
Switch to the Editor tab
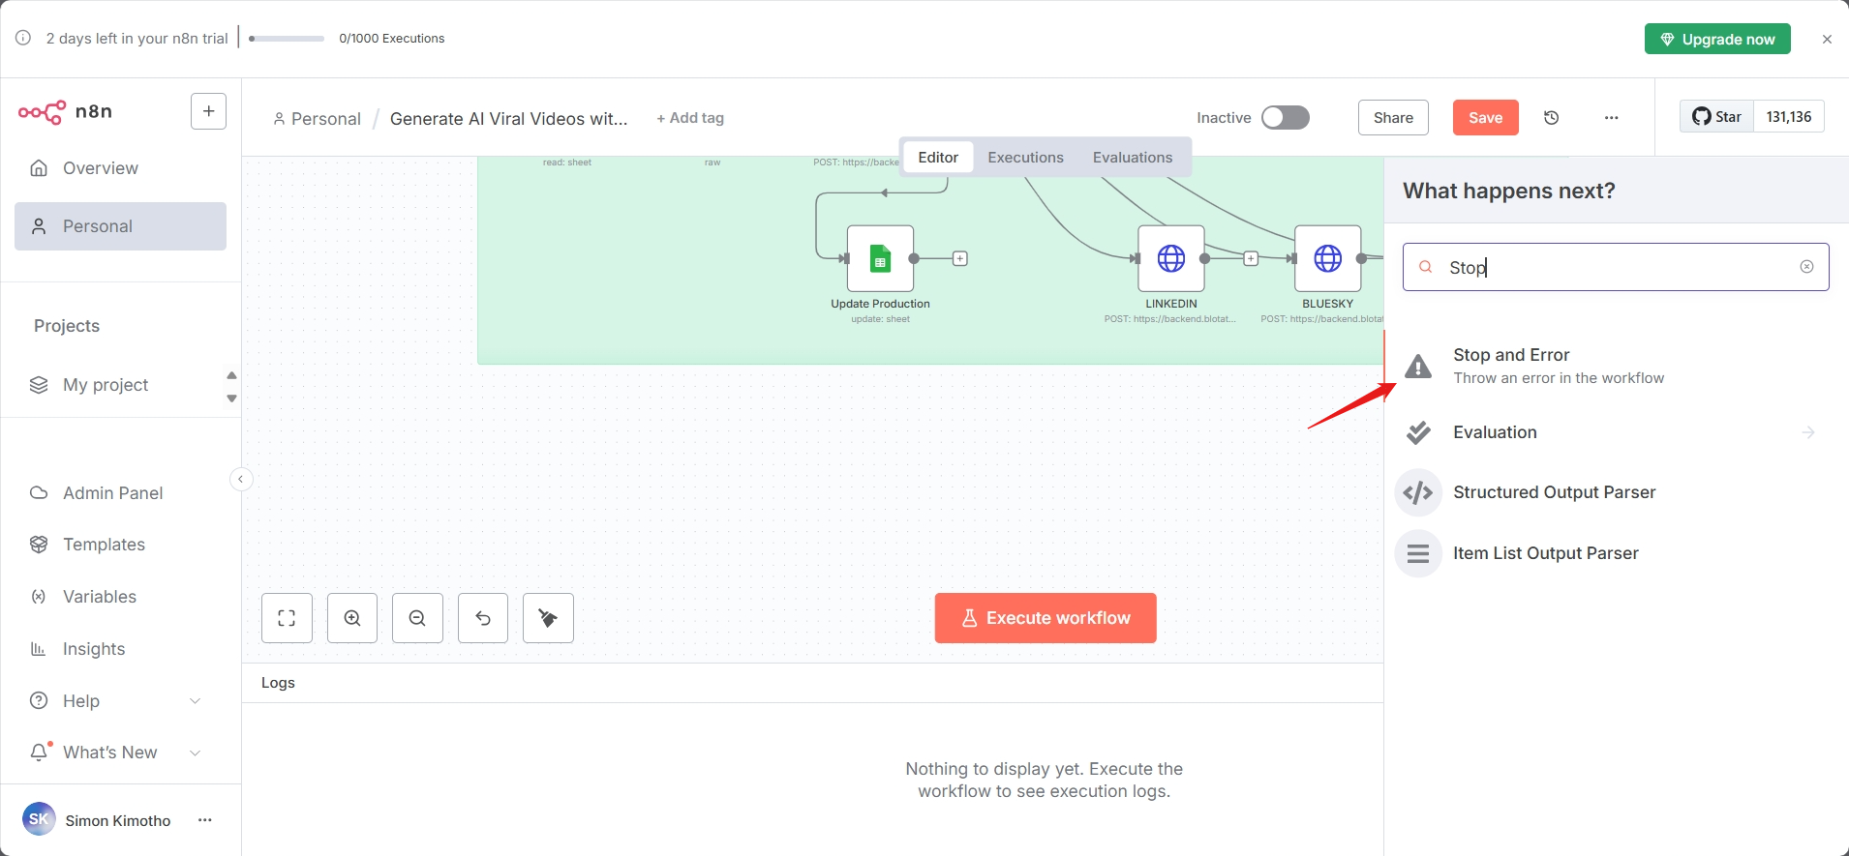938,157
